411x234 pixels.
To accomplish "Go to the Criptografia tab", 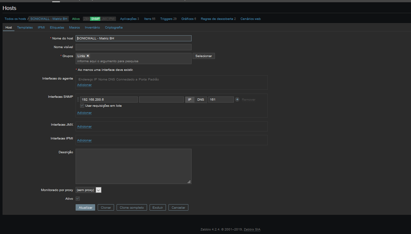I will (x=114, y=28).
